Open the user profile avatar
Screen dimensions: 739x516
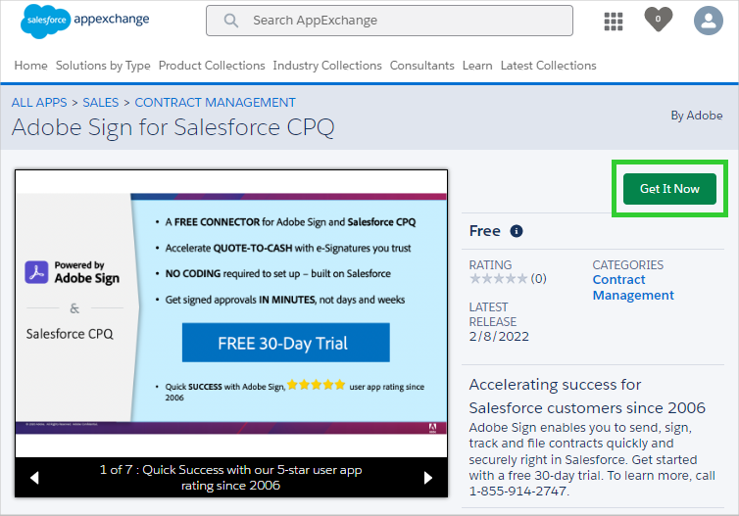pyautogui.click(x=708, y=21)
